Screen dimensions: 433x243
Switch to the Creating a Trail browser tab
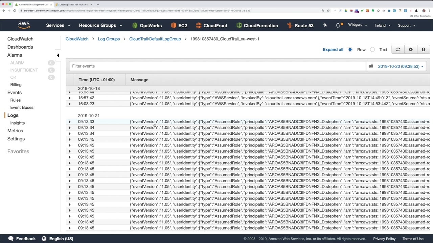point(73,5)
